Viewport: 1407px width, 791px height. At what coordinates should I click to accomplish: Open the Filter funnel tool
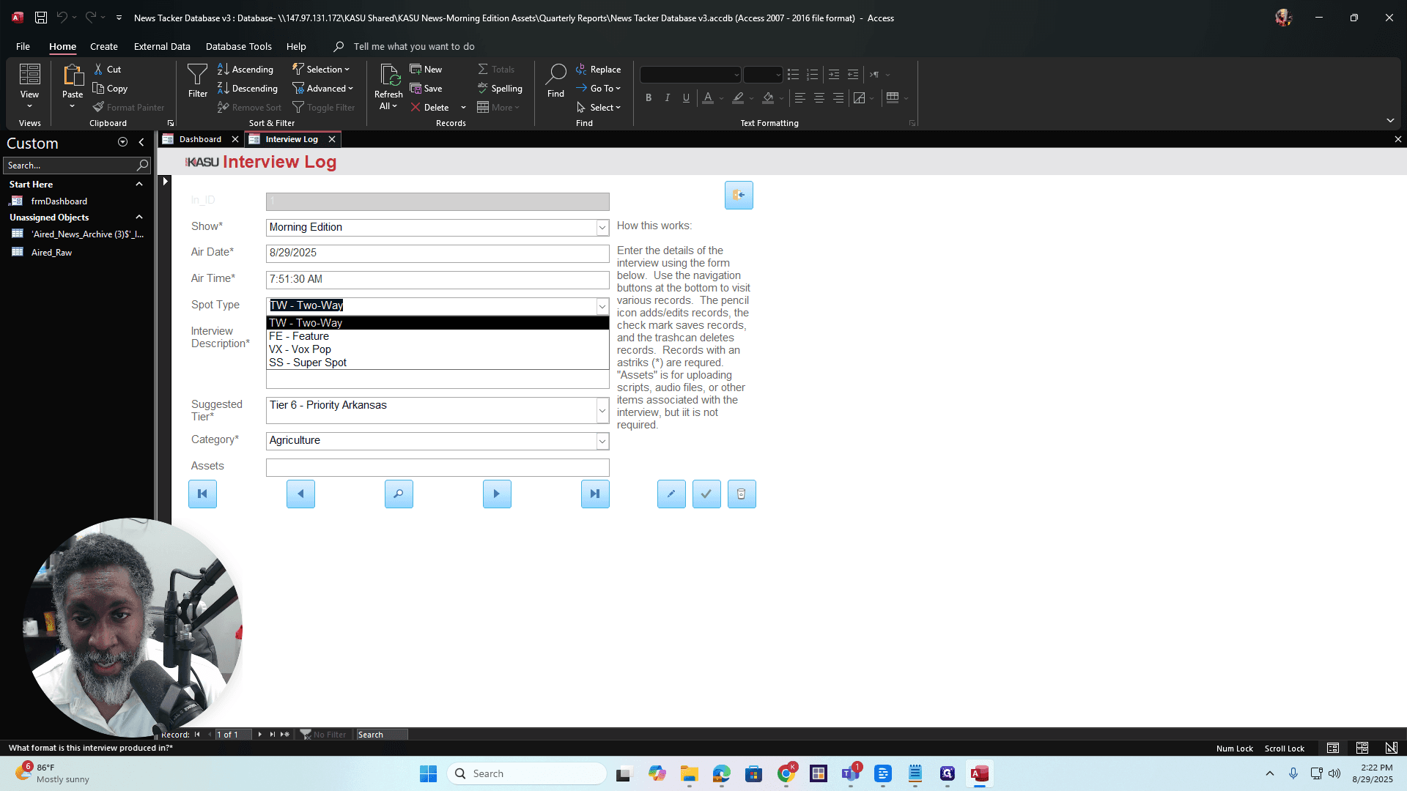(198, 81)
